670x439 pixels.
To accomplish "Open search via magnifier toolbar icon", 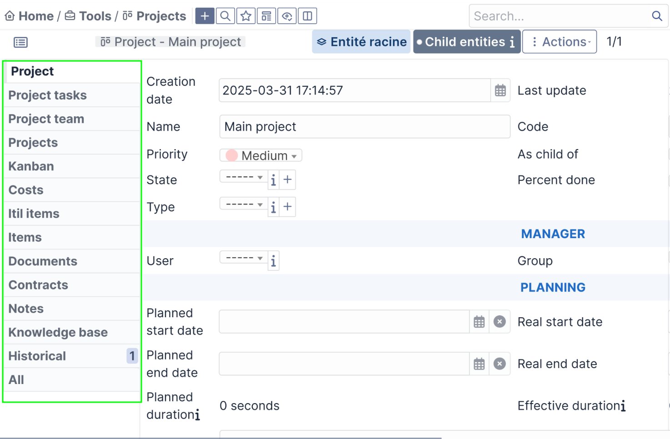I will (x=225, y=16).
